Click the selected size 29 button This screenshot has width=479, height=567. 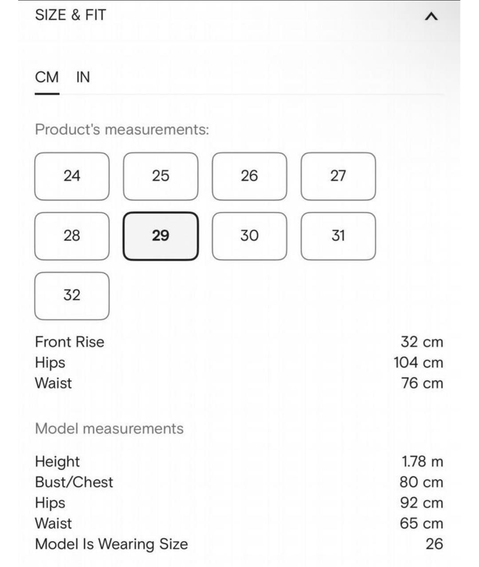tap(161, 236)
